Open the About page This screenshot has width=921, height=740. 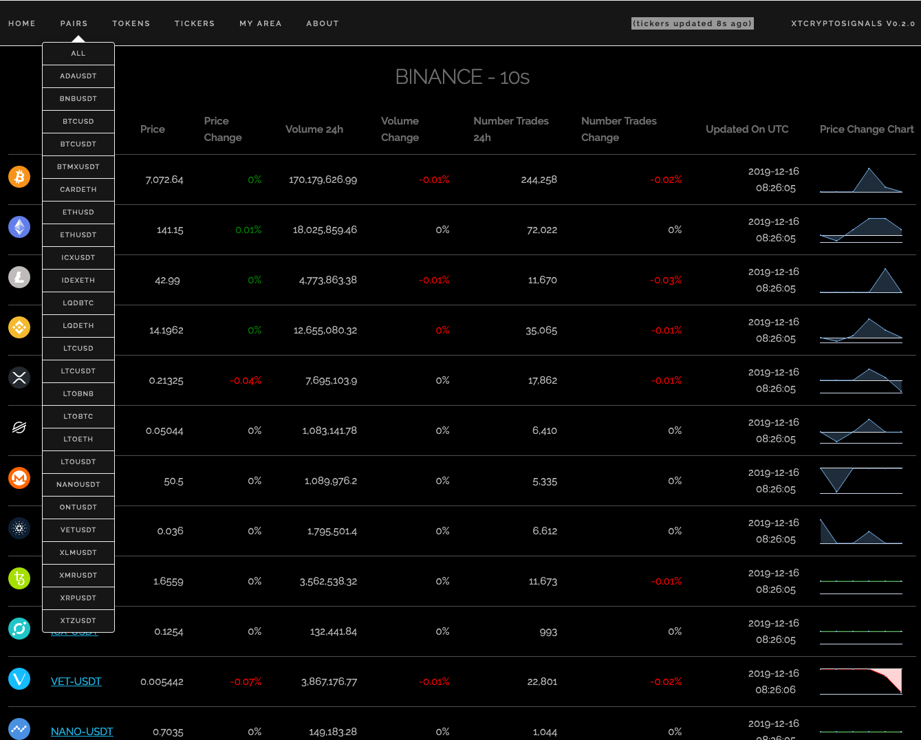[x=323, y=23]
